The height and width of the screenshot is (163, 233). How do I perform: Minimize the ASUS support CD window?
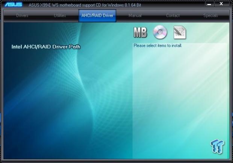coord(209,4)
